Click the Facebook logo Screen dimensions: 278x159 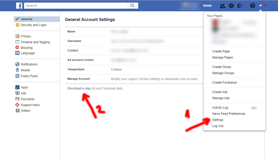pos(19,5)
